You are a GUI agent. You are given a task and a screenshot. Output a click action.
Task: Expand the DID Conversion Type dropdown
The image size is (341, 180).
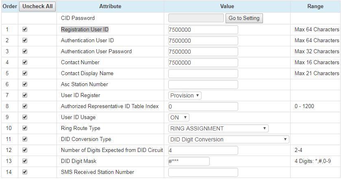[x=228, y=139]
